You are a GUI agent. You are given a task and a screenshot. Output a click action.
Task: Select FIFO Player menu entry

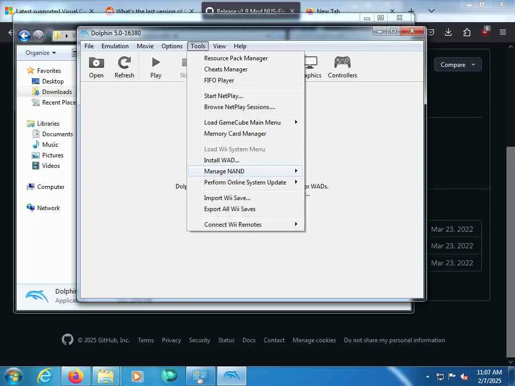[x=245, y=80]
